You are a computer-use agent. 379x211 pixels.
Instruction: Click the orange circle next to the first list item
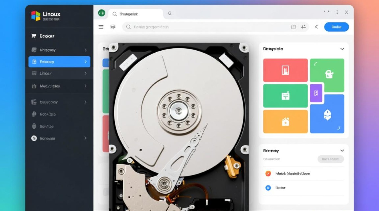tap(268, 174)
